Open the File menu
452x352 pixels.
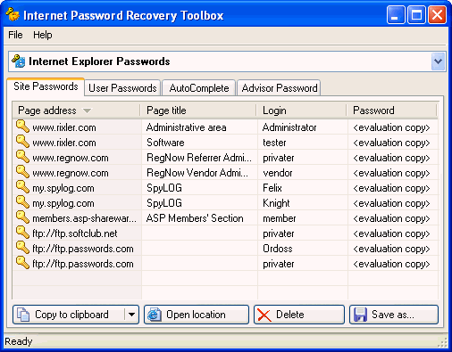(x=15, y=35)
